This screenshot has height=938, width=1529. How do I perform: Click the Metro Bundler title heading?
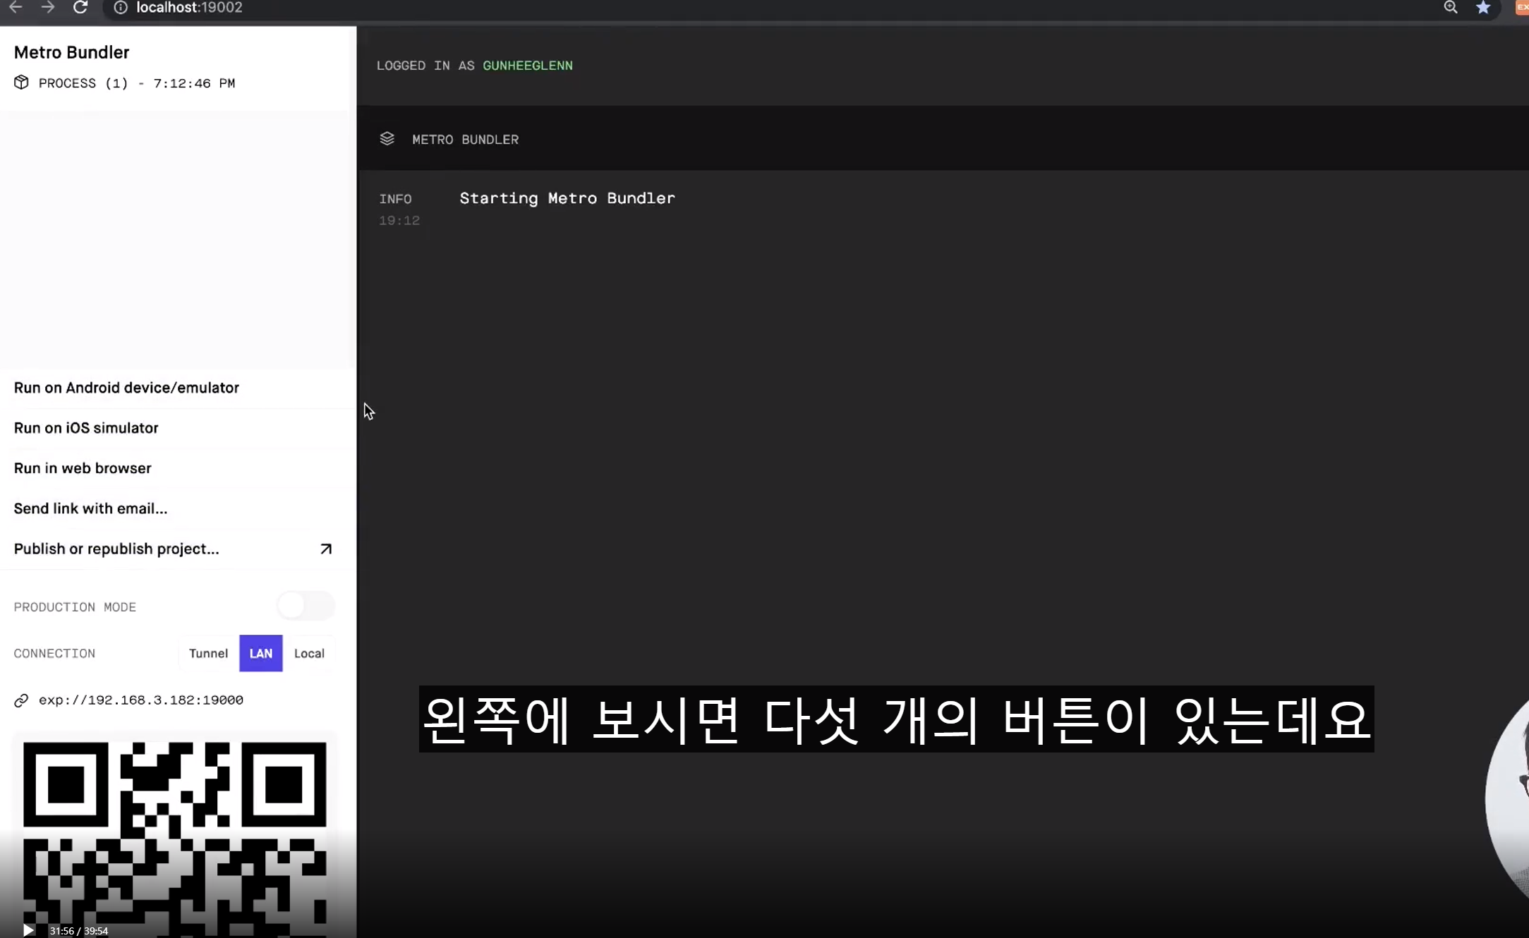pos(72,52)
